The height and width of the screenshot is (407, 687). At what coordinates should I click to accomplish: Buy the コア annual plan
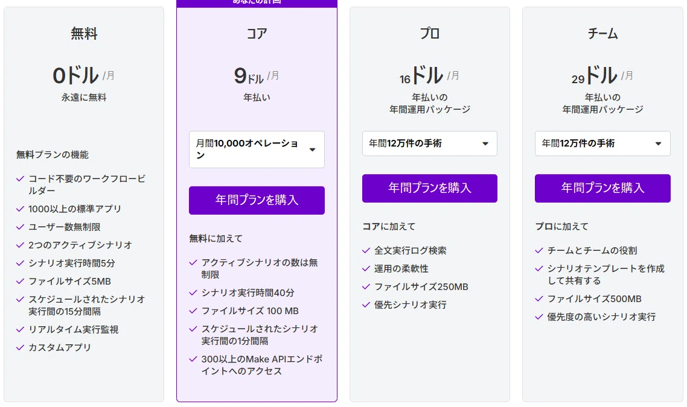tap(257, 200)
